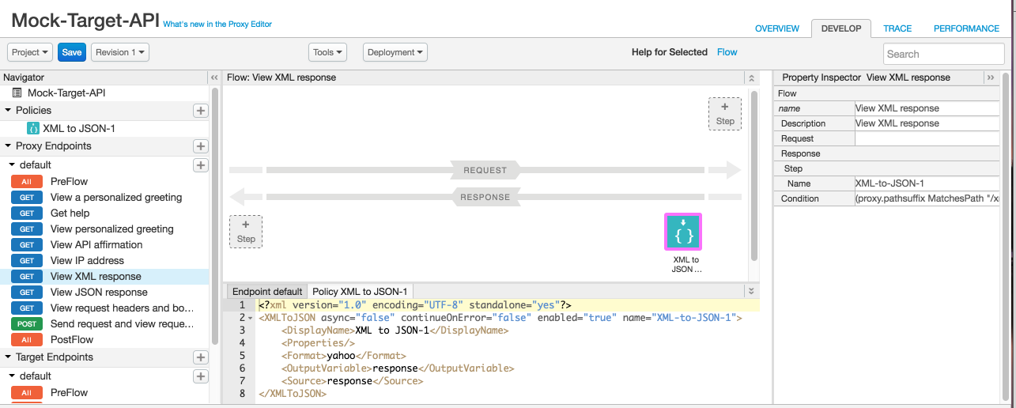Add a new policy with Policies plus icon
1016x408 pixels.
201,111
